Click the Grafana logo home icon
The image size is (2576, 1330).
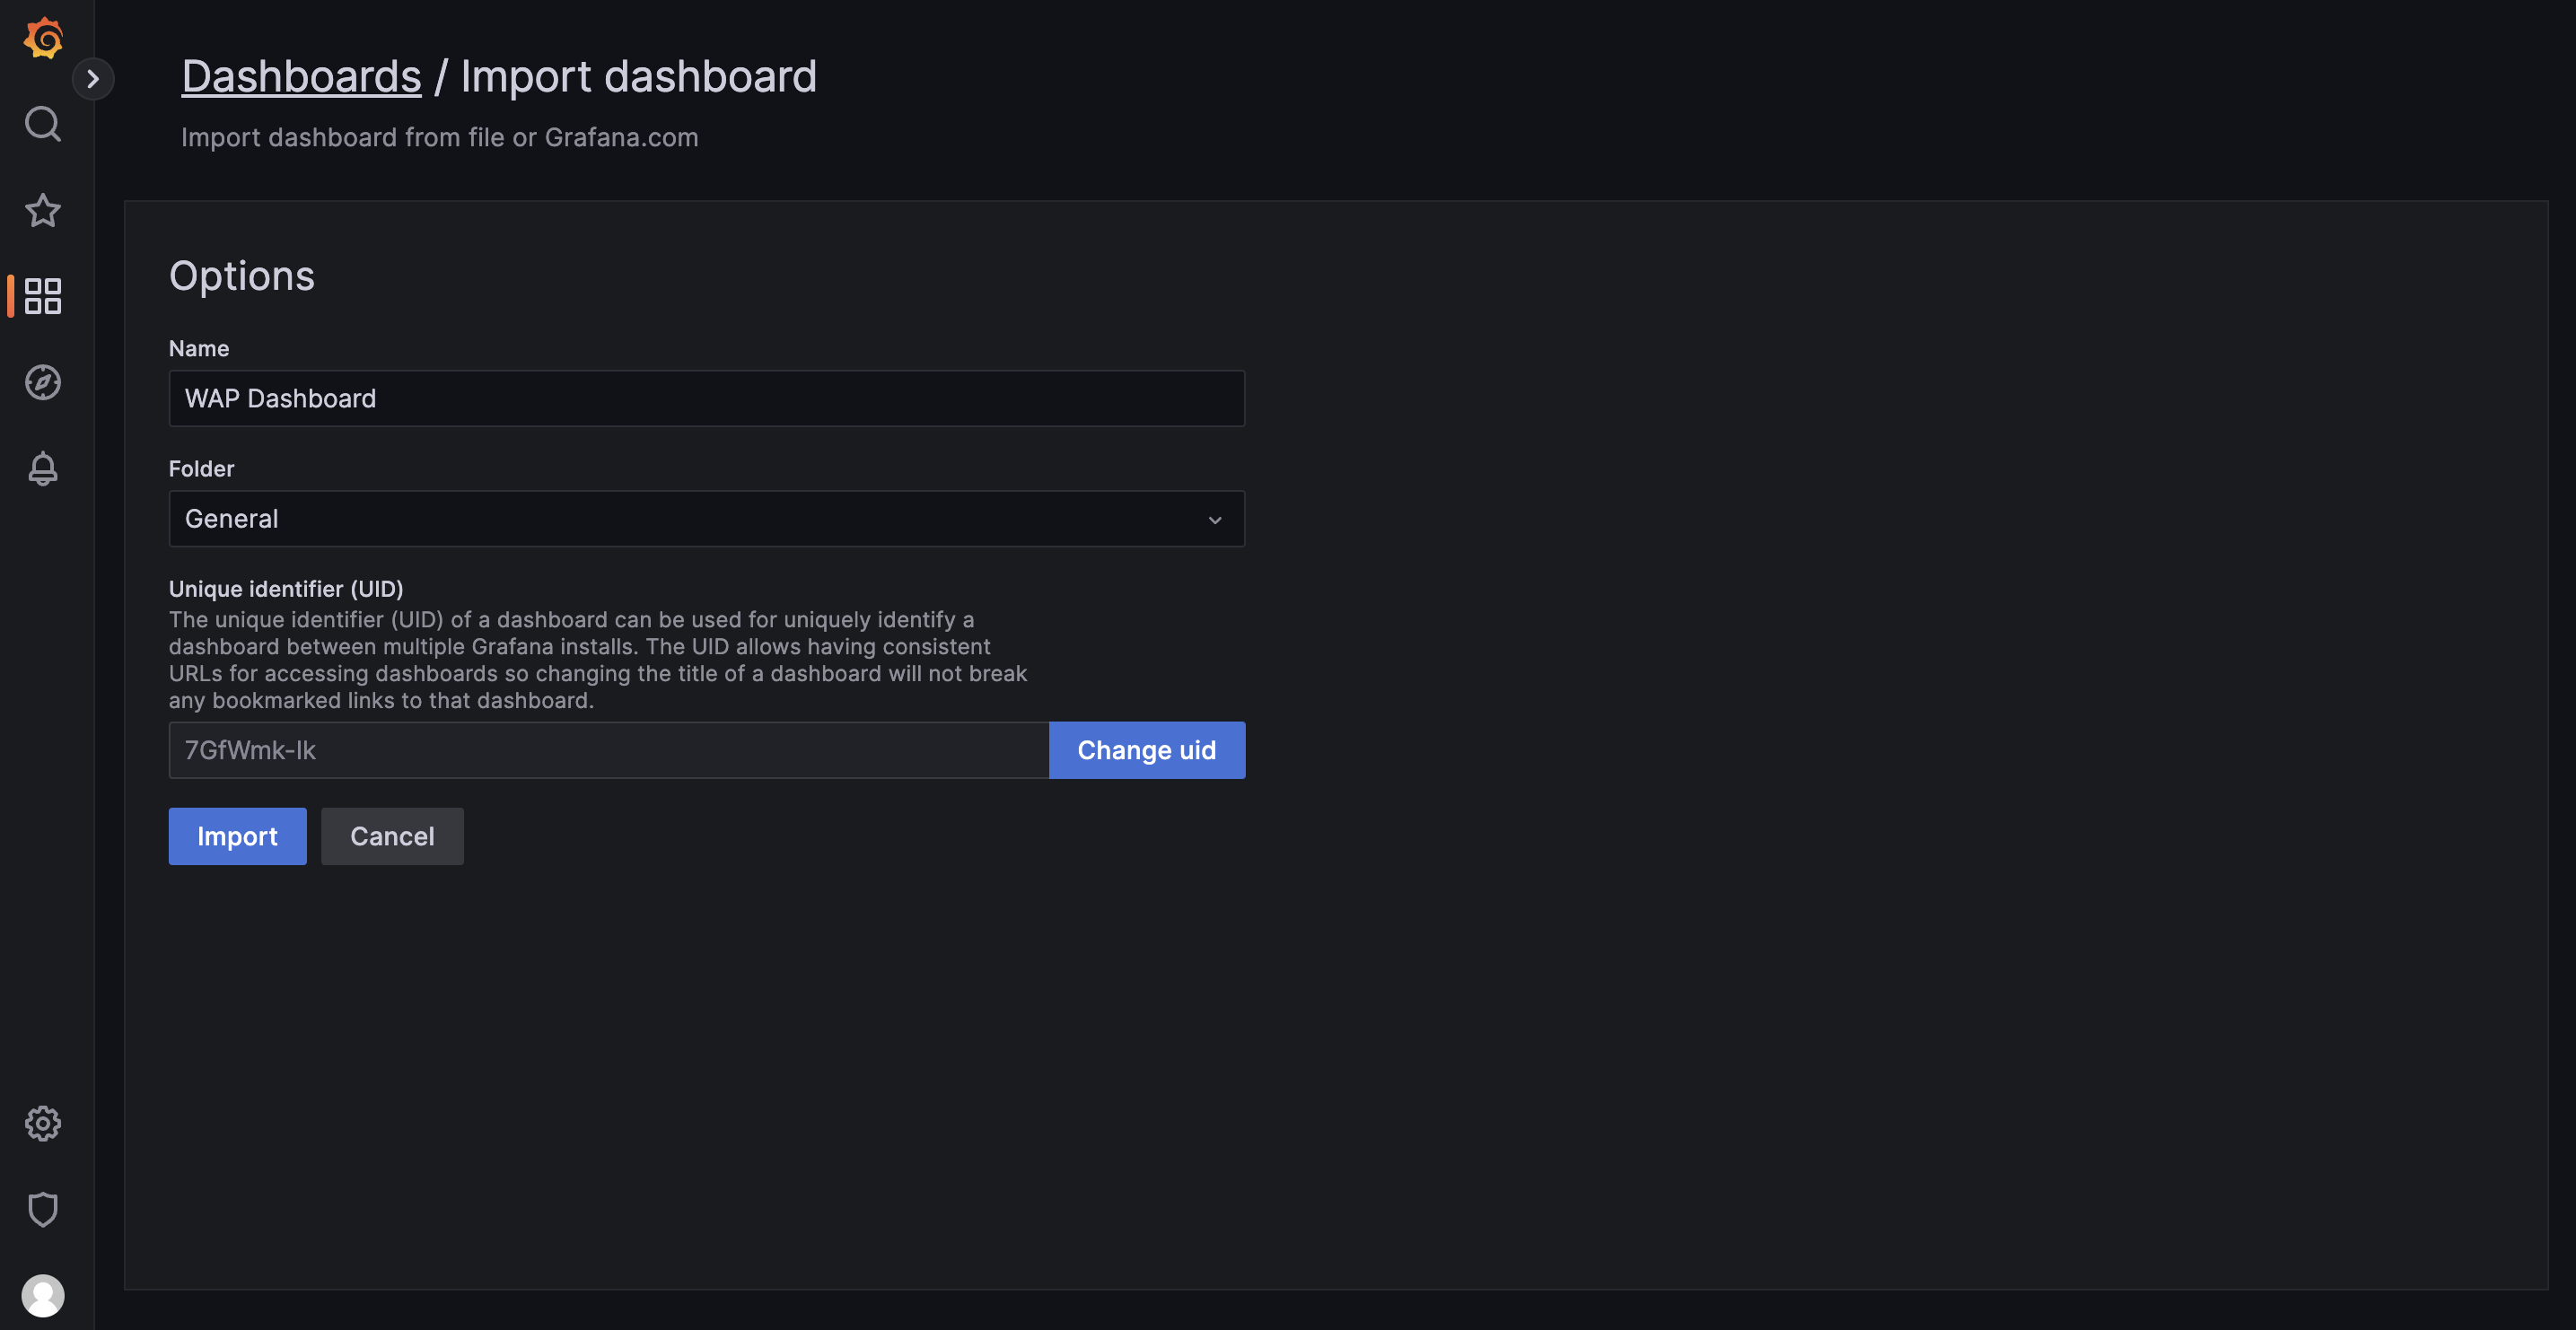pos(43,38)
